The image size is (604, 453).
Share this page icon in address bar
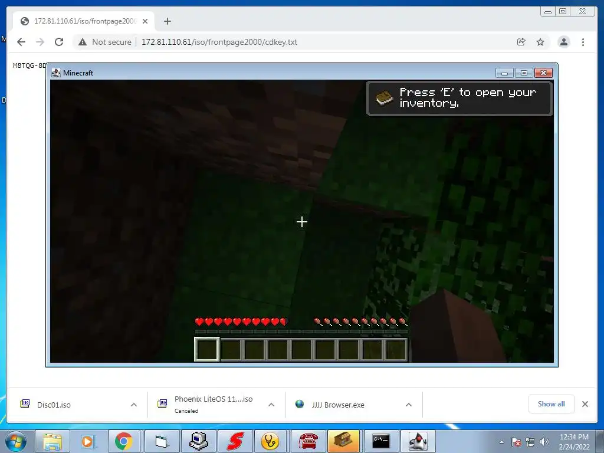(521, 42)
